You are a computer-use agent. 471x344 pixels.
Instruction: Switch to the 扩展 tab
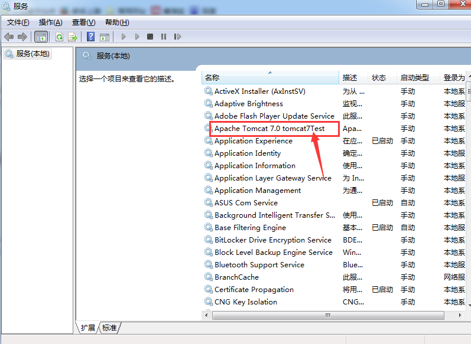click(88, 327)
